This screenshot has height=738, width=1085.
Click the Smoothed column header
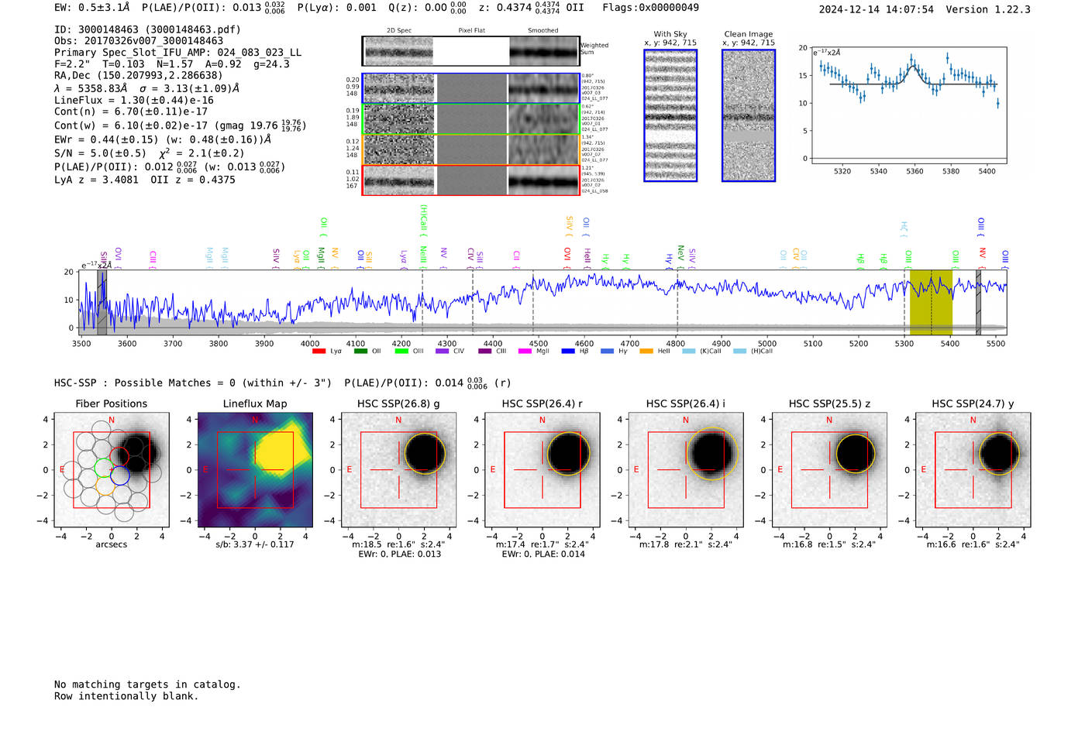click(x=543, y=31)
